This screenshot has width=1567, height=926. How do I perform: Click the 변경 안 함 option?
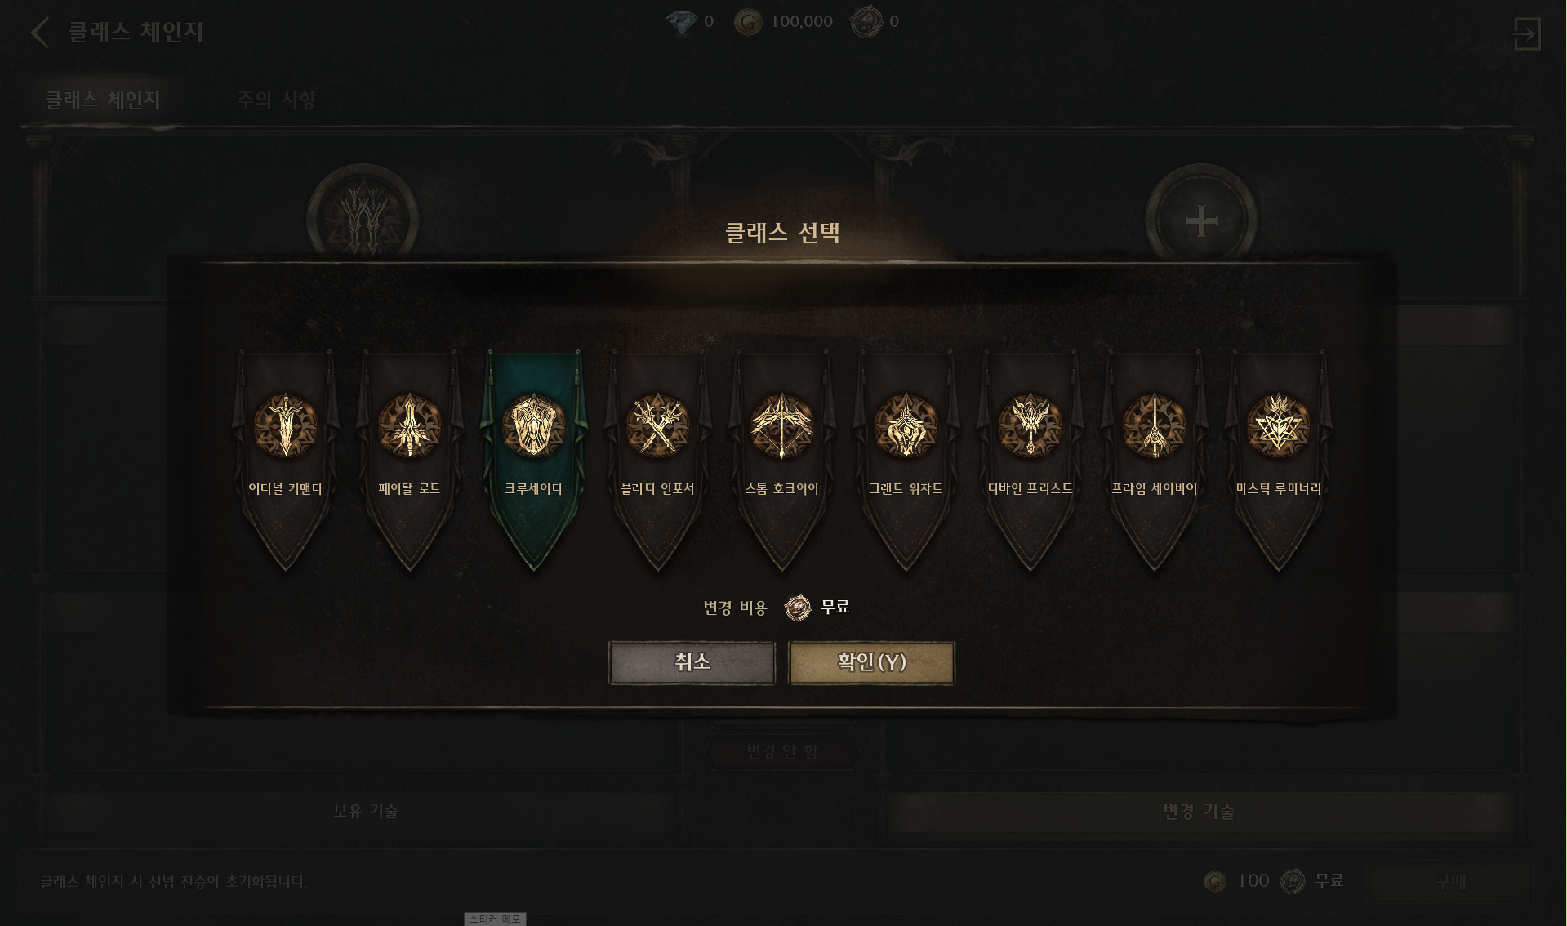point(782,751)
